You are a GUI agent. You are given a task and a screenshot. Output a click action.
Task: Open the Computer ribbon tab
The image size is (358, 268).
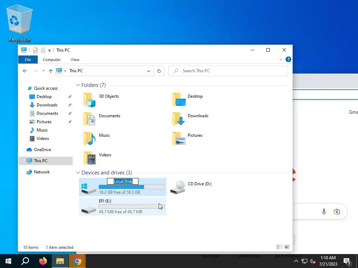[x=52, y=60]
